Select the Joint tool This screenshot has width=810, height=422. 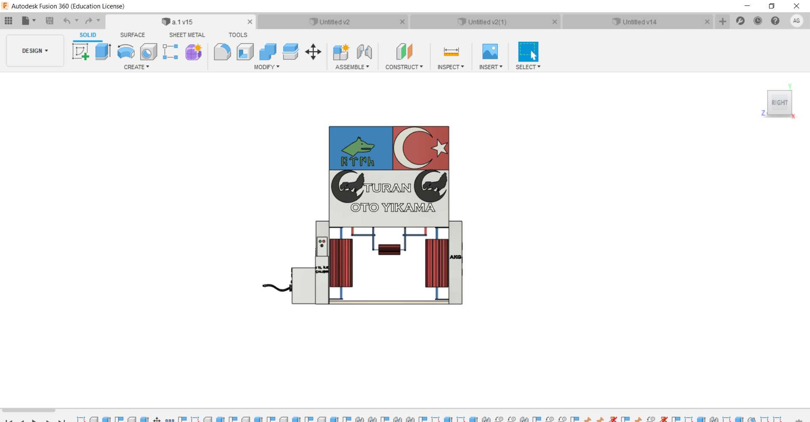pos(364,52)
